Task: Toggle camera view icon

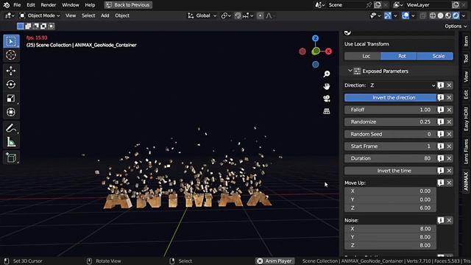Action: 327,99
